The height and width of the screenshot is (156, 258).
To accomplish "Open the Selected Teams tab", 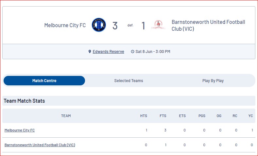I will (x=129, y=81).
